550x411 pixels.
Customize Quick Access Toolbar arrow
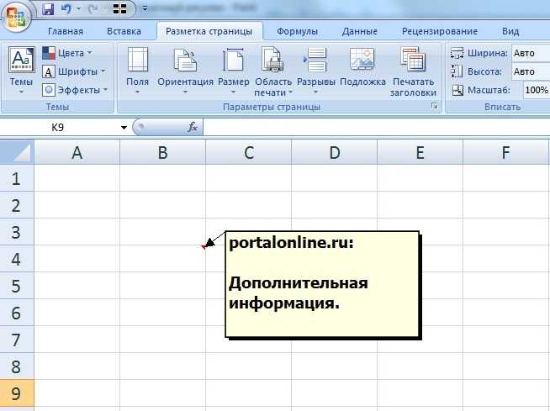[145, 9]
